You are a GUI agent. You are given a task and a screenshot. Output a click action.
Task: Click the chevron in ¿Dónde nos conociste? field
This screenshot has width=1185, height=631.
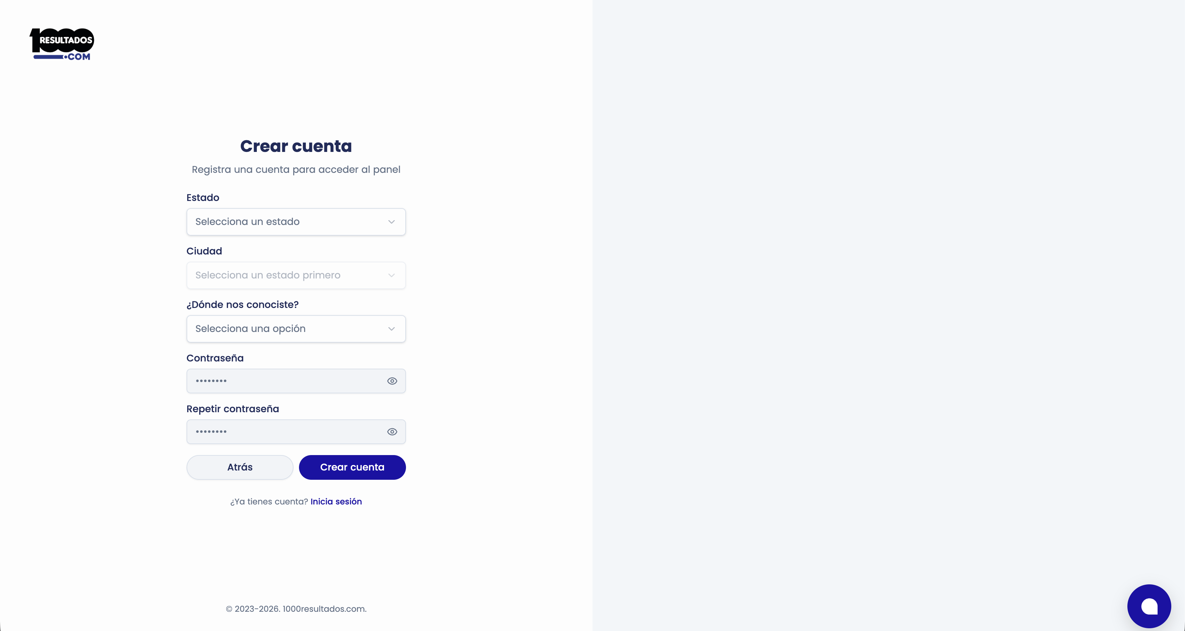point(392,329)
